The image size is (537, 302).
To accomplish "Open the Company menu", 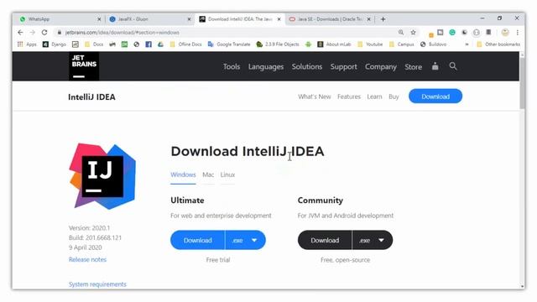I will [380, 67].
